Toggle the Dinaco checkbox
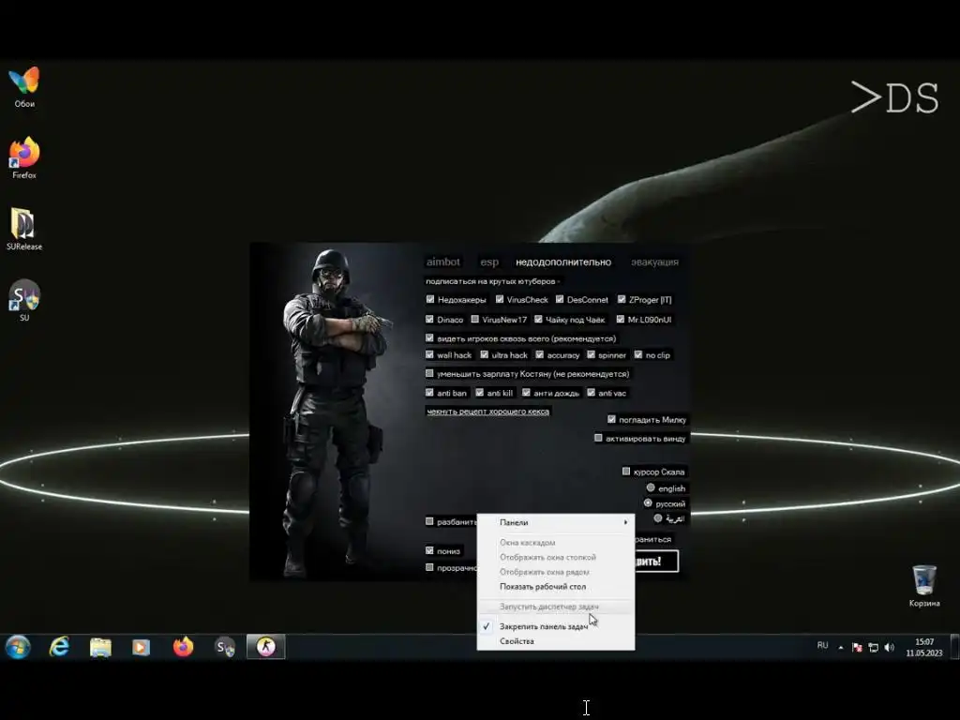 (429, 319)
